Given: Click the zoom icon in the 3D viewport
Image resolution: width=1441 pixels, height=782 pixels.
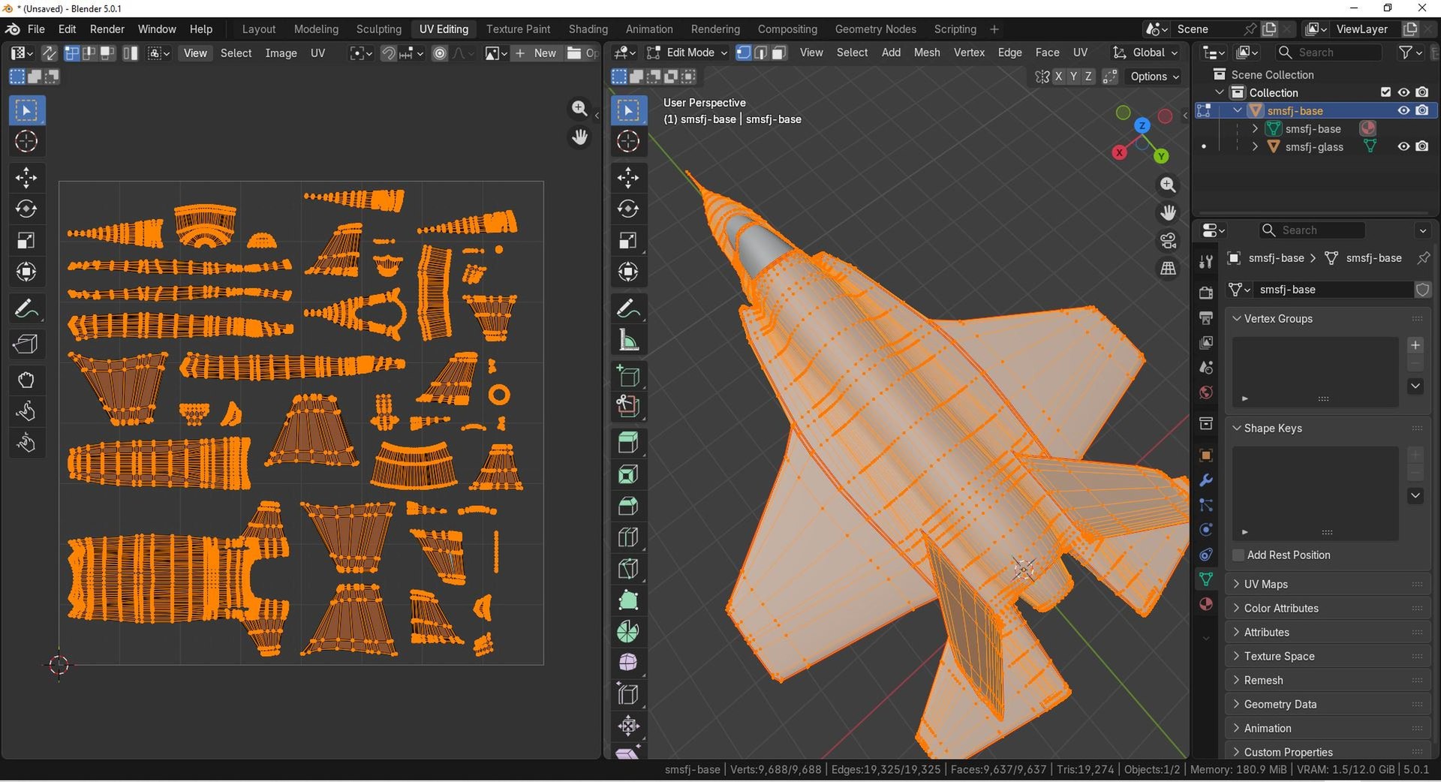Looking at the screenshot, I should point(1169,185).
